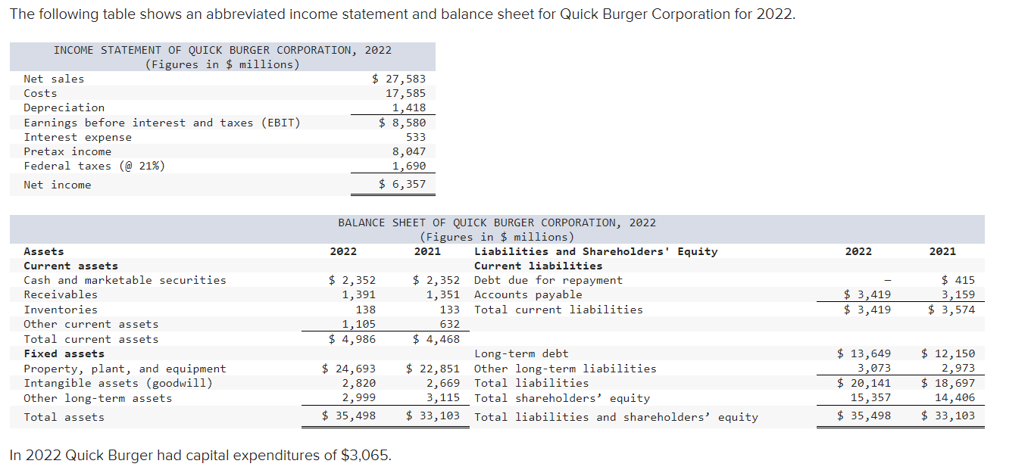
Task: Select 2022 Other current assets 1,105
Action: (x=358, y=324)
